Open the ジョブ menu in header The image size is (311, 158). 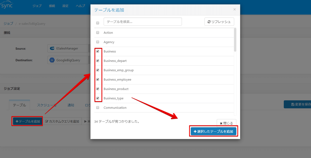click(x=37, y=6)
